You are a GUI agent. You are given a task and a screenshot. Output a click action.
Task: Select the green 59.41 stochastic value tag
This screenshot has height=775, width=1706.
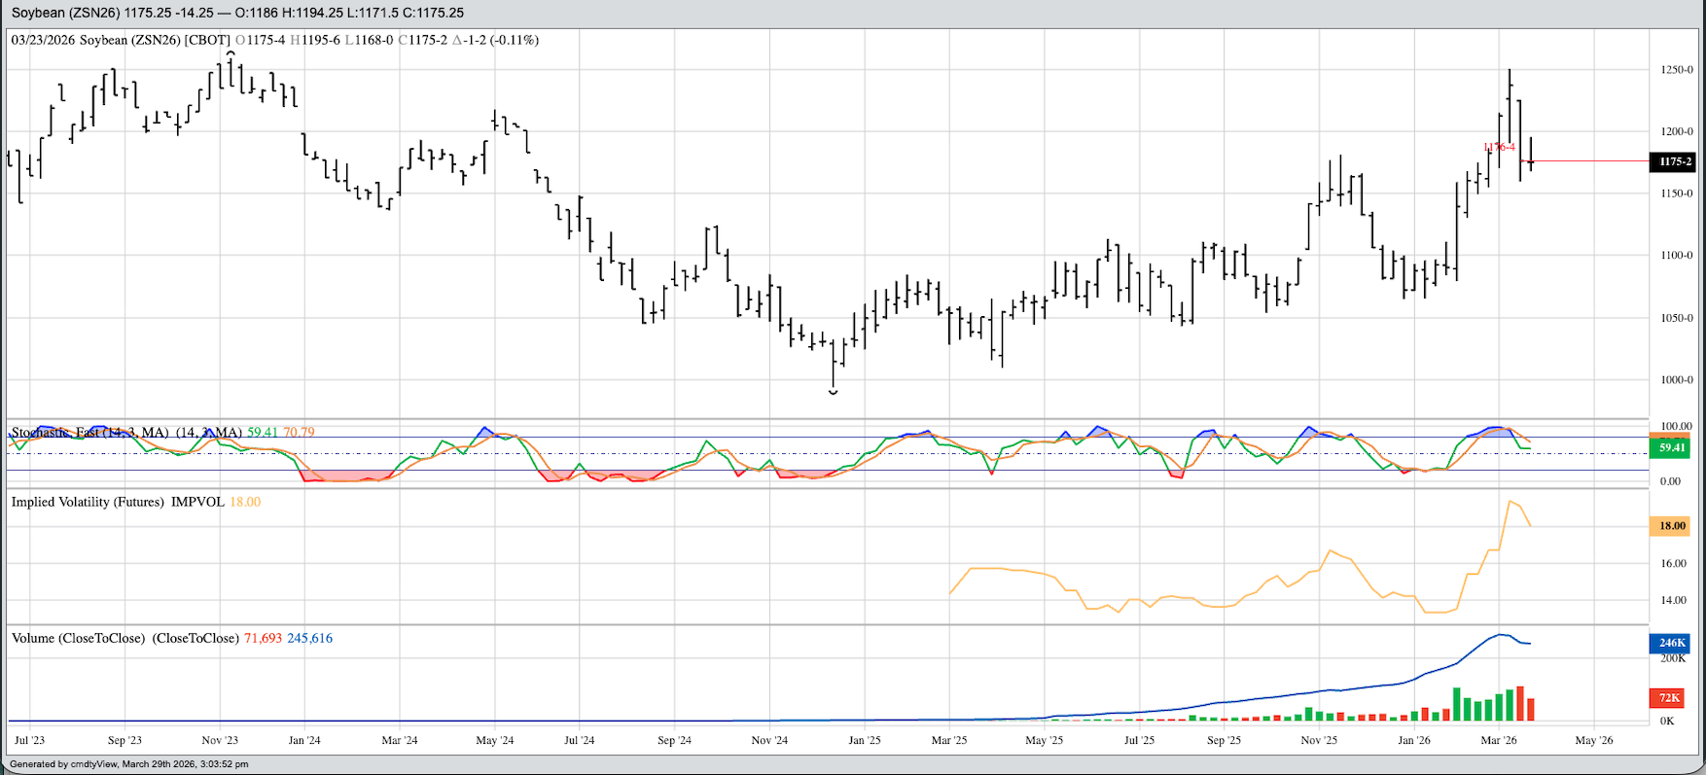pyautogui.click(x=1672, y=448)
